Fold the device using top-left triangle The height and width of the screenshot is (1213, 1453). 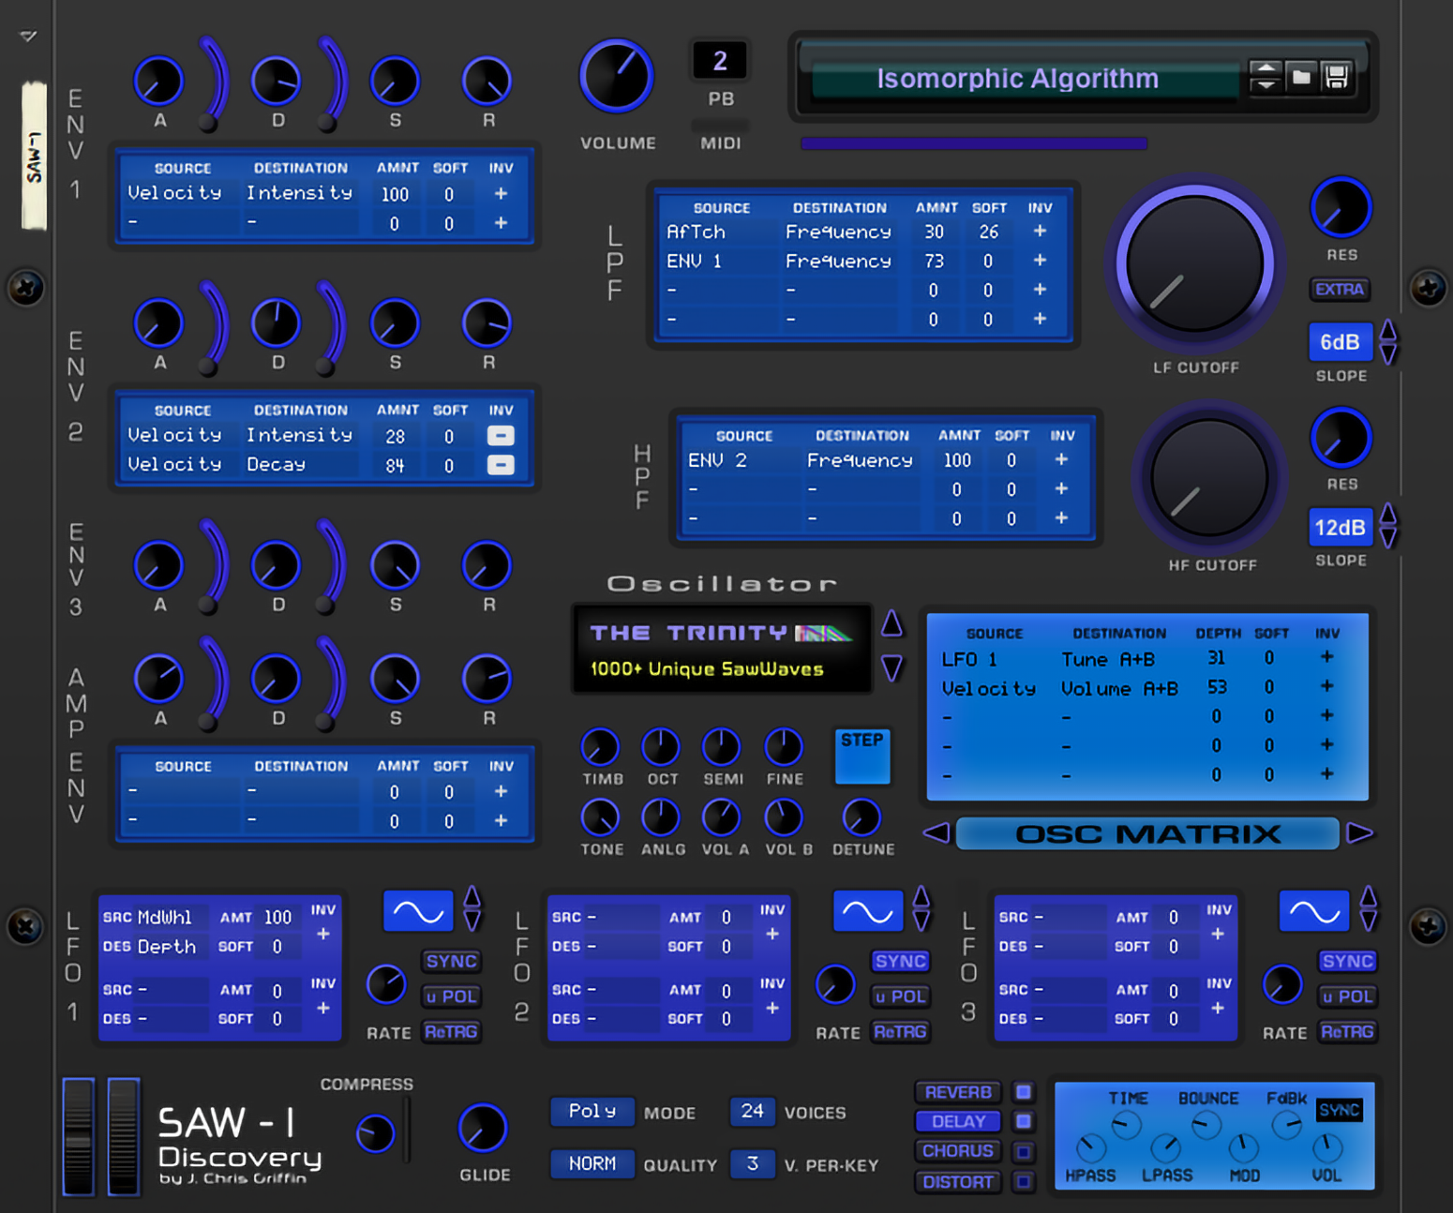click(x=28, y=37)
